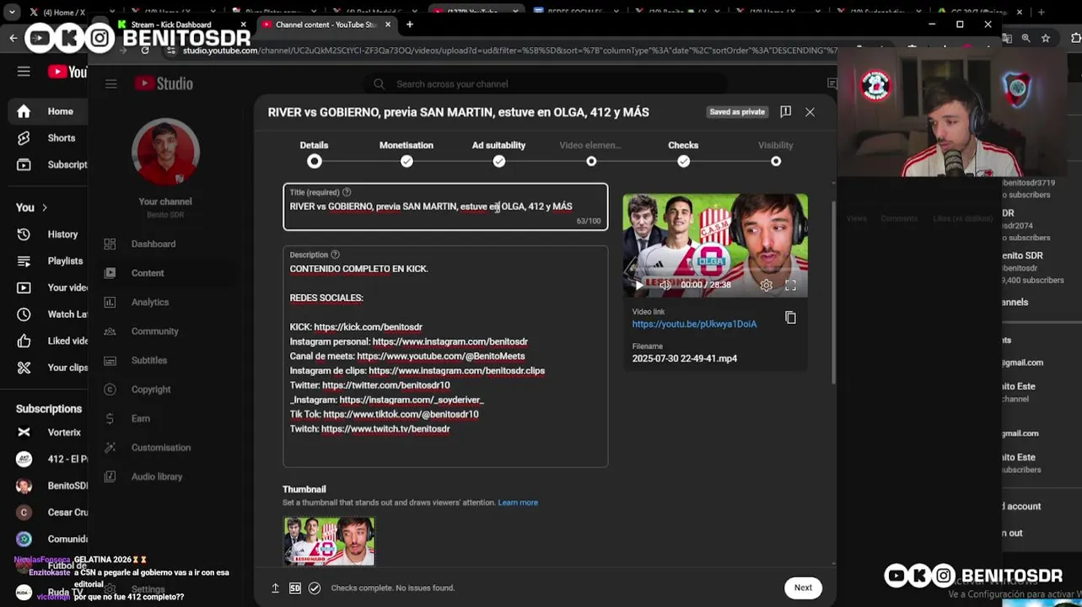Image resolution: width=1082 pixels, height=607 pixels.
Task: Select the uploaded thumbnail image
Action: pyautogui.click(x=329, y=540)
